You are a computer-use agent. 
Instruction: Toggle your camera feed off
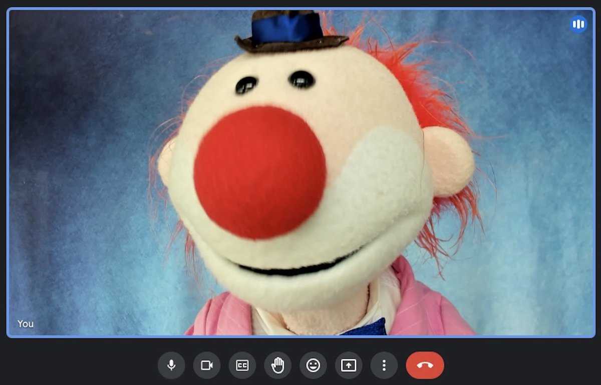(206, 365)
